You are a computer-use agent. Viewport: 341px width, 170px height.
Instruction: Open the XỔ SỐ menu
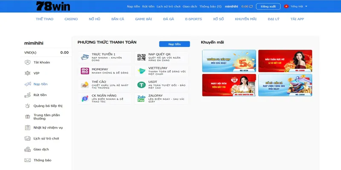pyautogui.click(x=218, y=19)
